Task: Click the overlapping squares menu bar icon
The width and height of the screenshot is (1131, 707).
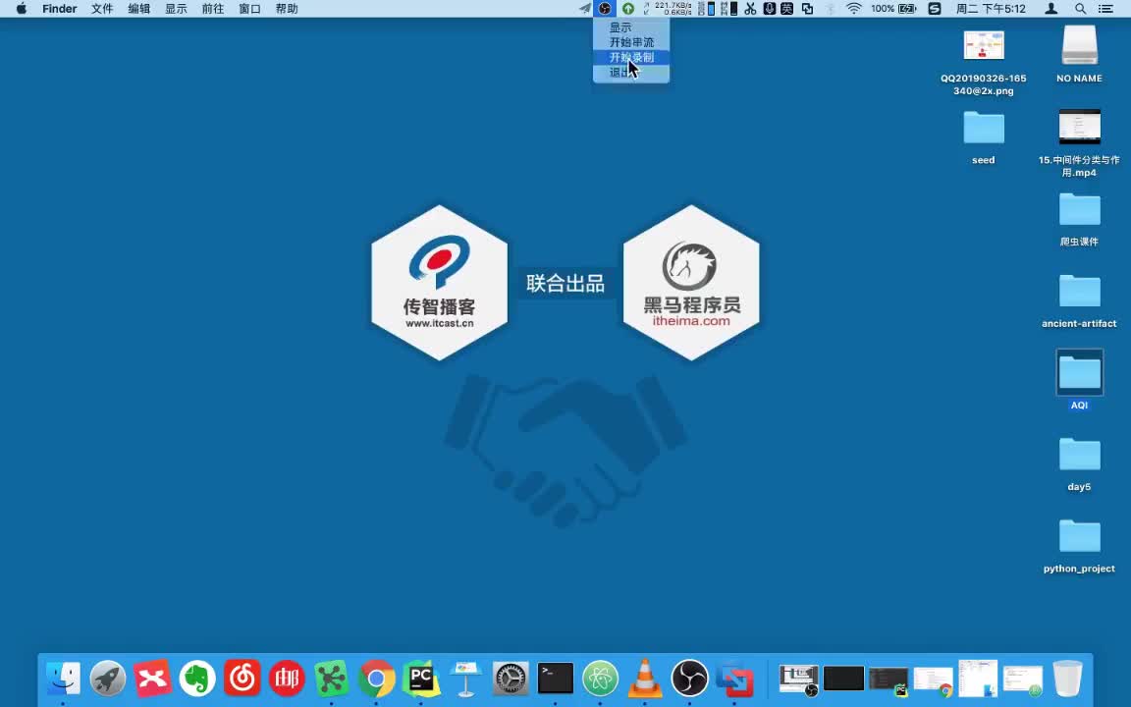Action: tap(807, 9)
